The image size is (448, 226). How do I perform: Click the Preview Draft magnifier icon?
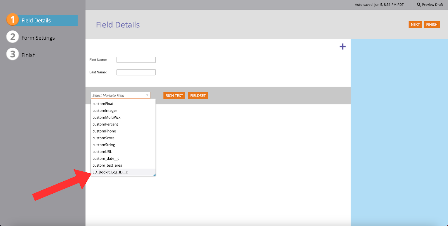(419, 5)
